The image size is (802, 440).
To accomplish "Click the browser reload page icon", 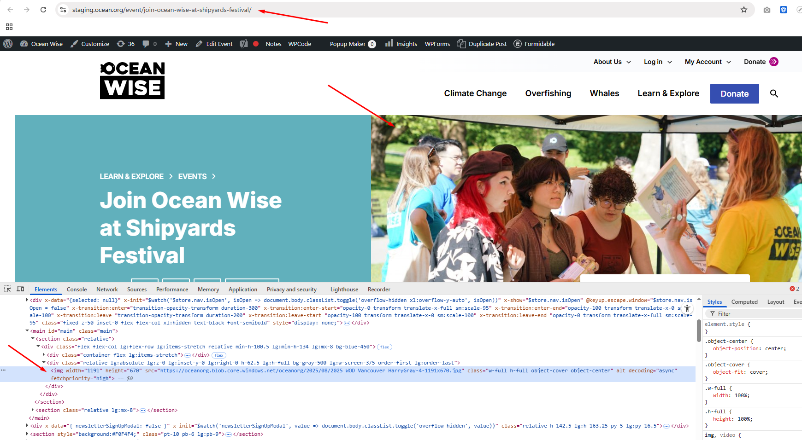I will tap(43, 10).
